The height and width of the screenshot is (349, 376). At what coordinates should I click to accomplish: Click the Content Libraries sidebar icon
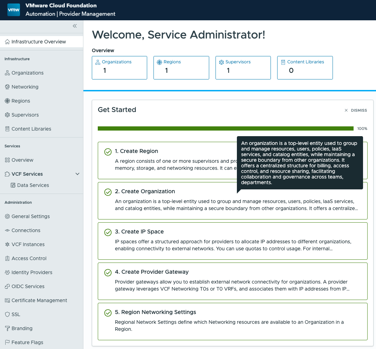(7, 129)
